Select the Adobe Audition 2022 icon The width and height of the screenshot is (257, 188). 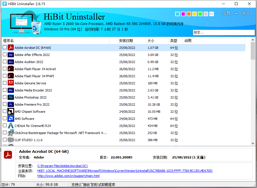point(11,62)
